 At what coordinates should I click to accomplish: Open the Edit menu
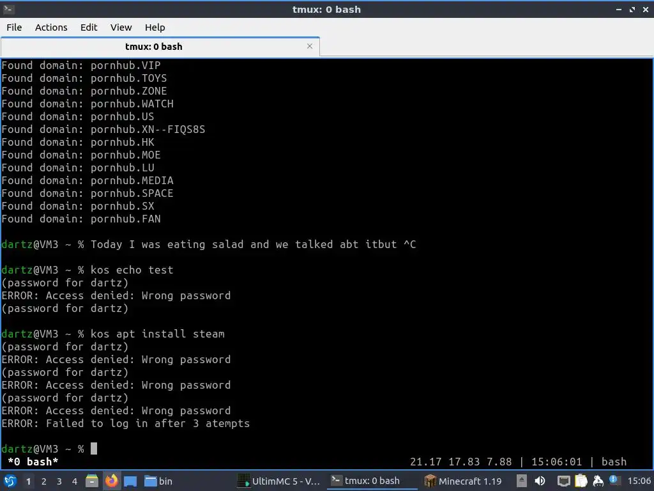89,27
